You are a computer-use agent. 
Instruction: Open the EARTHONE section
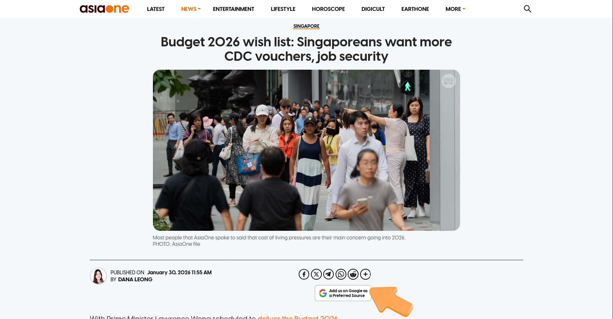(415, 9)
